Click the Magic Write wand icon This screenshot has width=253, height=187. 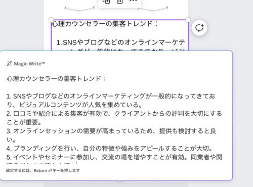(9, 64)
